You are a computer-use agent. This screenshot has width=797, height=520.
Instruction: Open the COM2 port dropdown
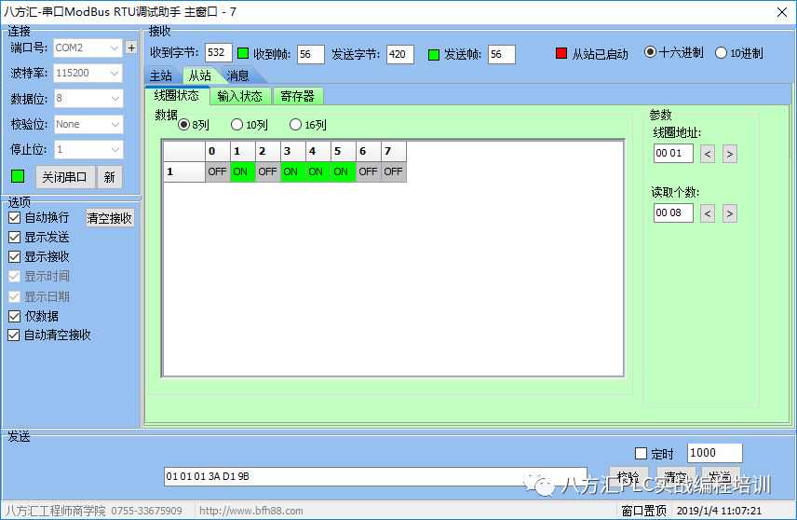pyautogui.click(x=88, y=48)
